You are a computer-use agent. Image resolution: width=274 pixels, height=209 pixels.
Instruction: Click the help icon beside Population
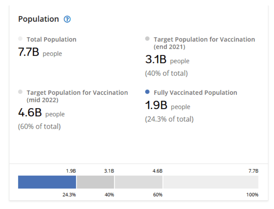tap(67, 19)
